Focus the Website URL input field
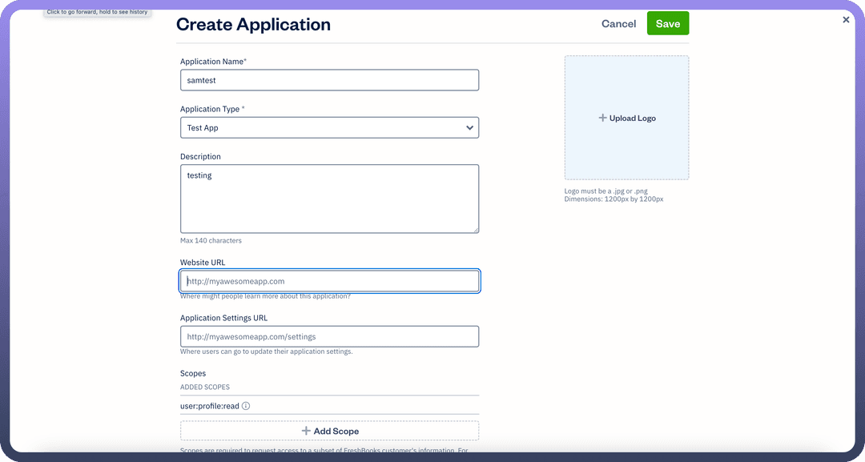The image size is (865, 462). 329,281
